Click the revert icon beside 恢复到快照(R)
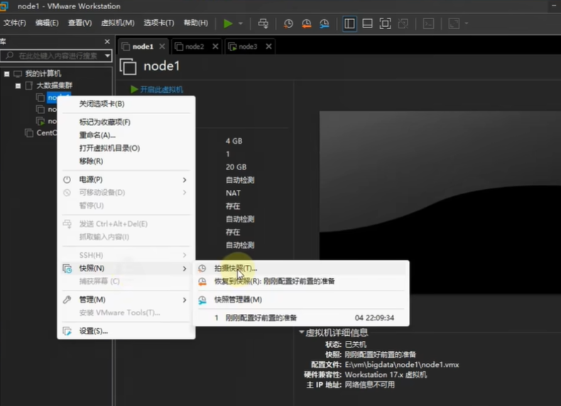561x406 pixels. point(202,282)
